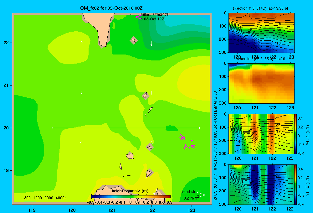
Task: Click the "s section (33.2..35.5) lat=20" title
Action: (261, 59)
